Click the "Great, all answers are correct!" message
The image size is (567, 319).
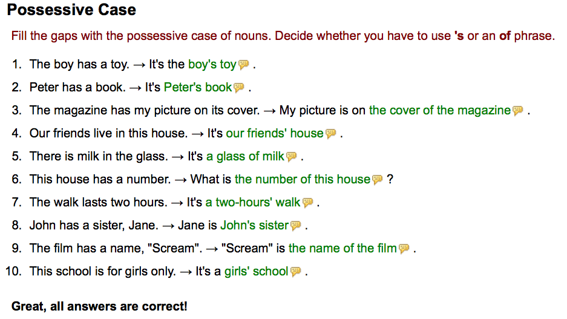click(x=99, y=306)
